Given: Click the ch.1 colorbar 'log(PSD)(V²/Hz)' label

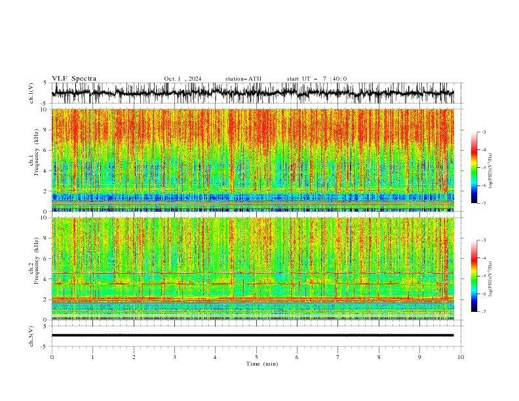Looking at the screenshot, I should [x=491, y=171].
